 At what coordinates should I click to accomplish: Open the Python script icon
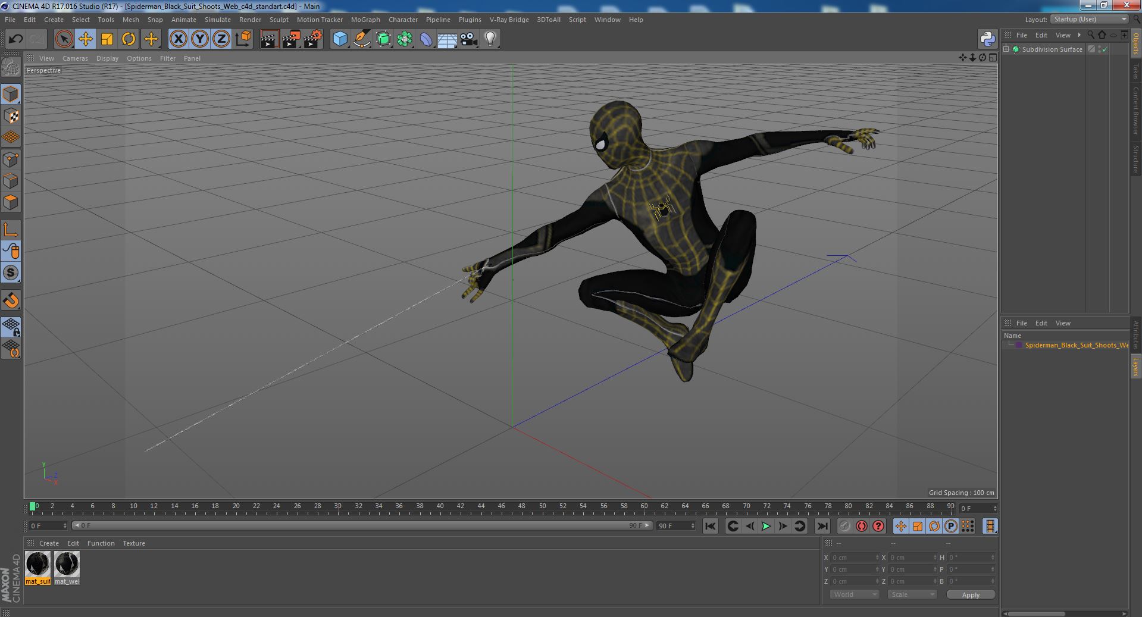[988, 39]
